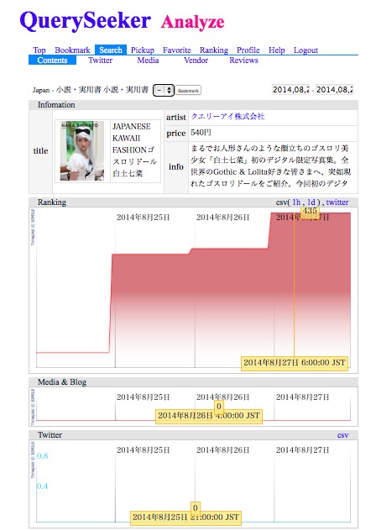Open the Profile link
Screen dimensions: 376x531
(248, 50)
